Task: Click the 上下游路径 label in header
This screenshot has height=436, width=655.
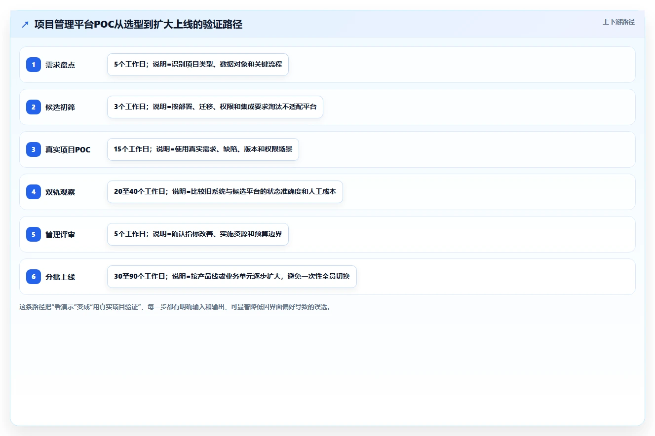Action: pos(618,22)
